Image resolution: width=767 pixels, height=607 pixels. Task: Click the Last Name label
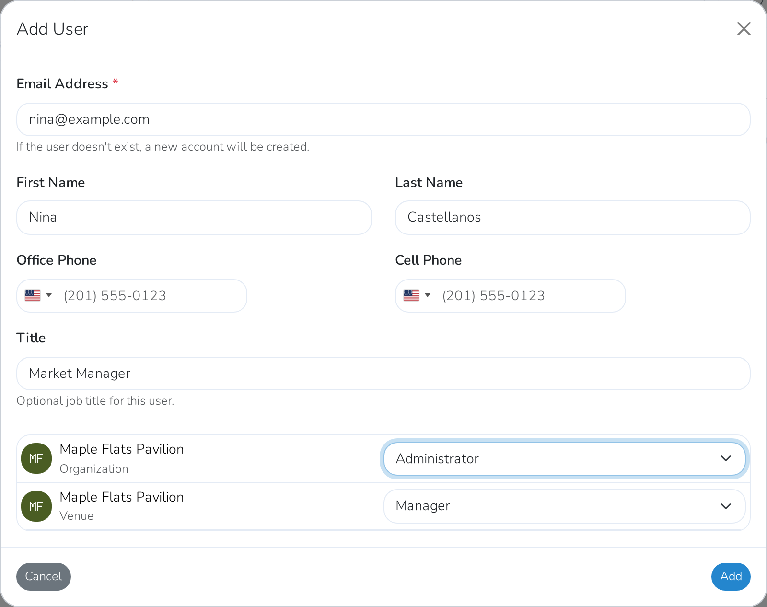pos(429,183)
